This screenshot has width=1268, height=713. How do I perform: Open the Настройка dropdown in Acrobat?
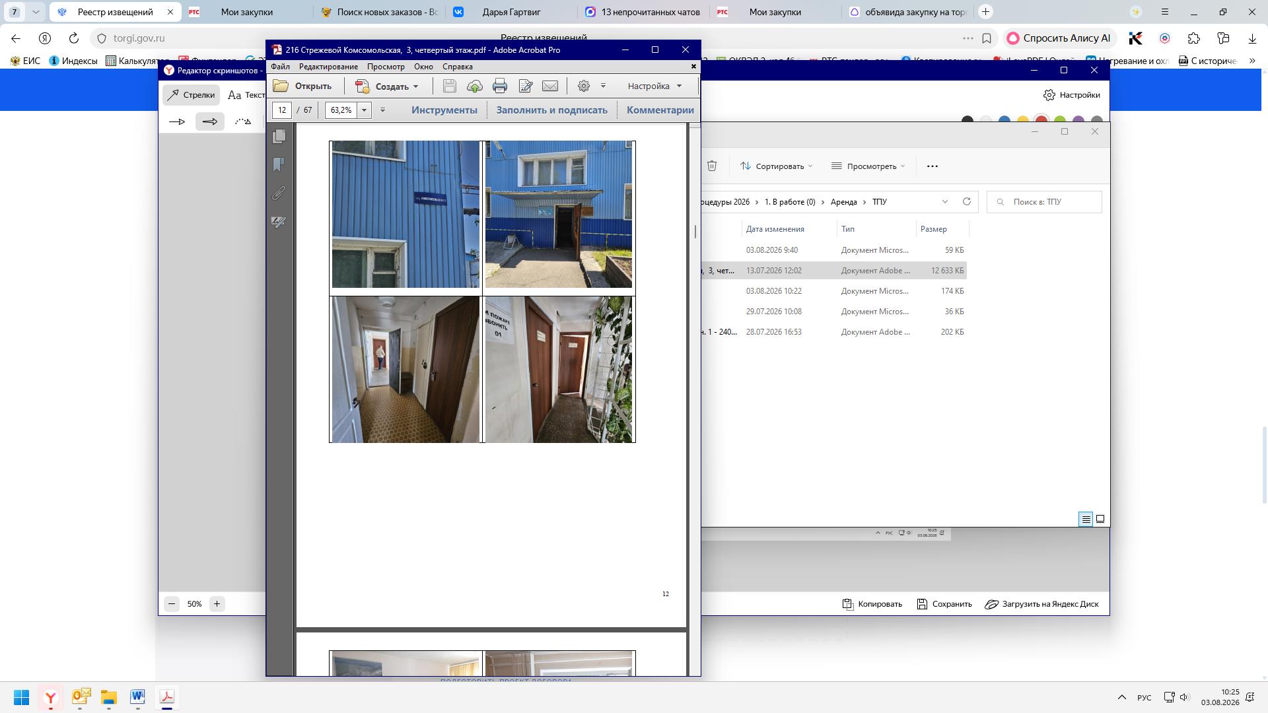coord(654,86)
